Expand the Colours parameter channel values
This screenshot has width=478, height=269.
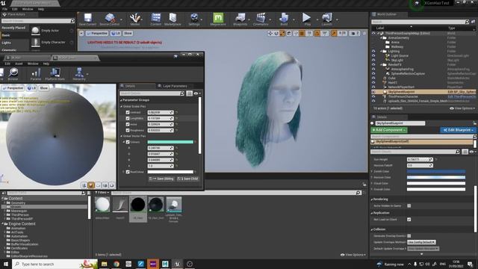point(124,142)
